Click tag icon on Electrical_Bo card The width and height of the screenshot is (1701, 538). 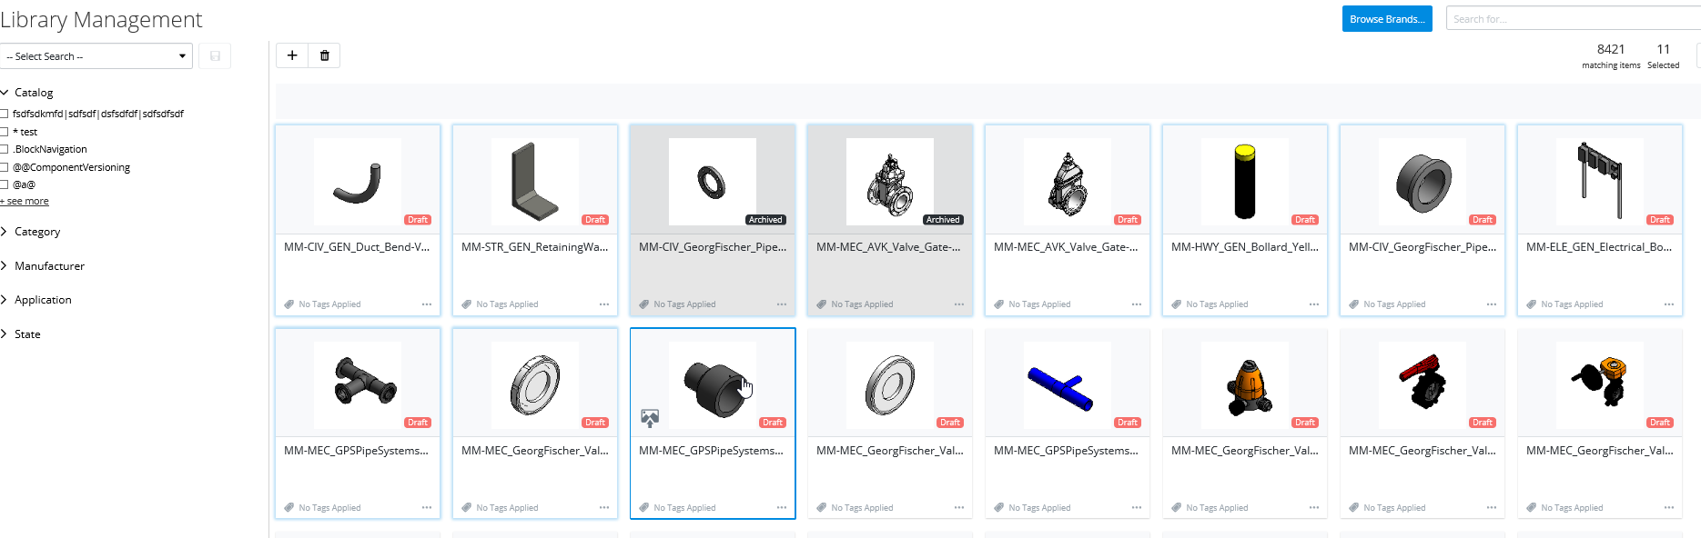click(x=1532, y=304)
